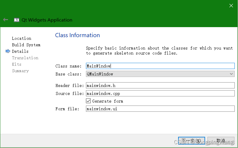The width and height of the screenshot is (238, 148).
Task: Close the wizard dialog with the X
Action: [231, 6]
